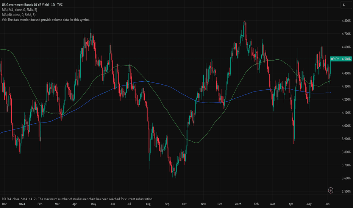Click the 3.500% price axis label
This screenshot has width=353, height=208.
(346, 191)
